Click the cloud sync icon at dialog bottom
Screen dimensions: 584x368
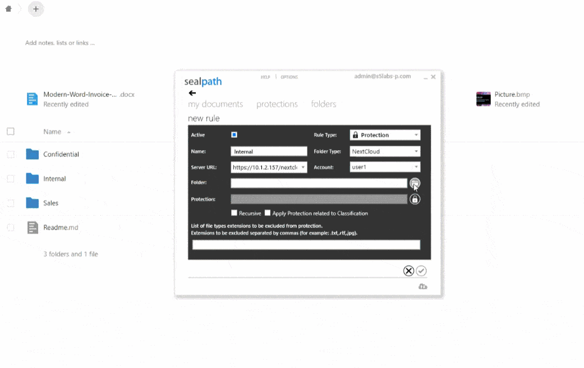pyautogui.click(x=423, y=286)
